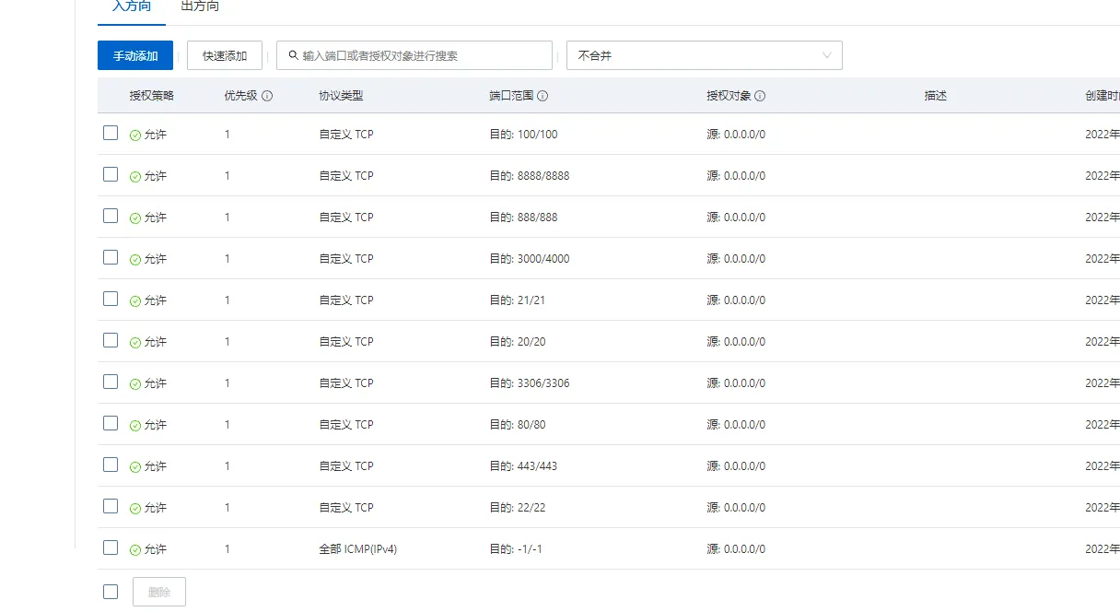Screen dimensions: 1120x612
Task: Click the search magnifier icon
Action: 294,55
